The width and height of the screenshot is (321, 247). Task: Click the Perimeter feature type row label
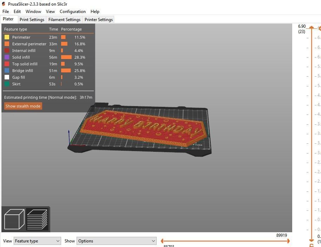21,37
